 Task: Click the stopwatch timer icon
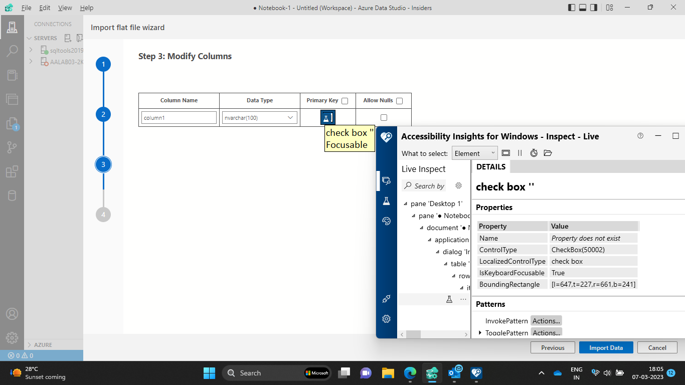coord(534,153)
